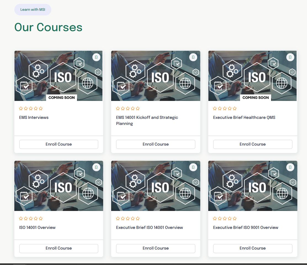
Task: Enroll in the EMS Interviews course
Action: [x=58, y=144]
